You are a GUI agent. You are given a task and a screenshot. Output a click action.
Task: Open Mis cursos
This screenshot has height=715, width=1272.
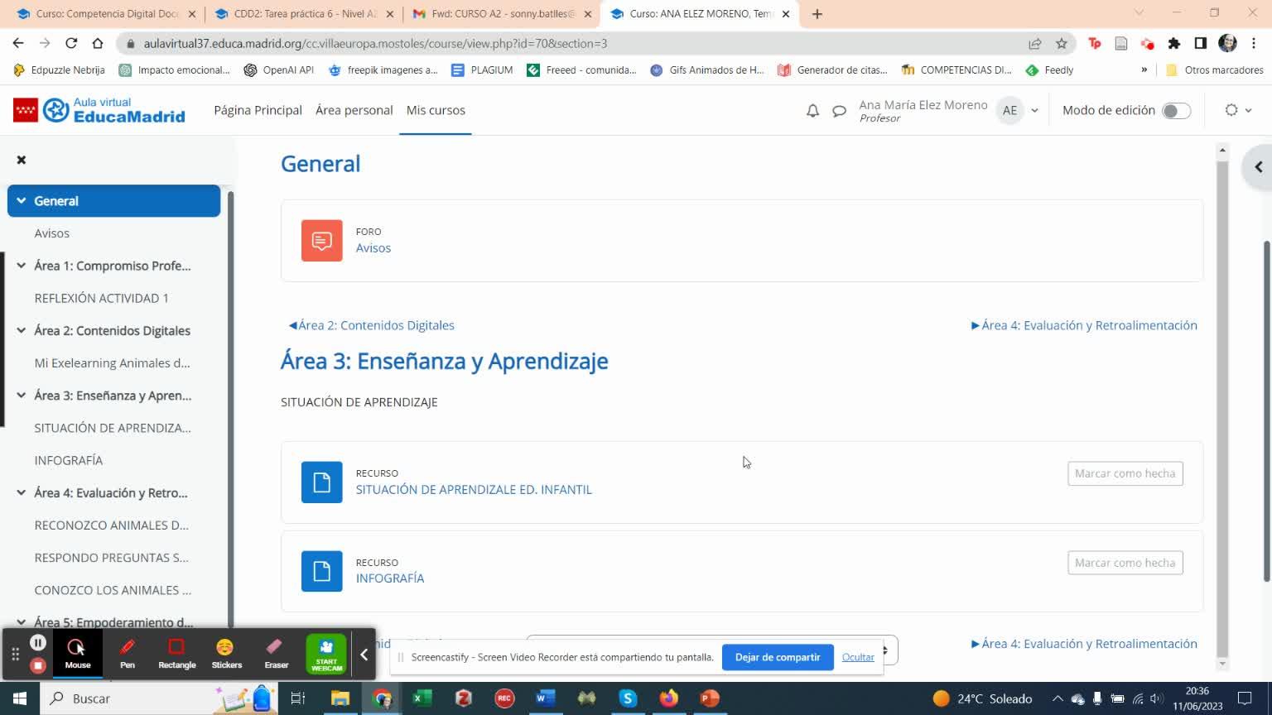pos(436,110)
